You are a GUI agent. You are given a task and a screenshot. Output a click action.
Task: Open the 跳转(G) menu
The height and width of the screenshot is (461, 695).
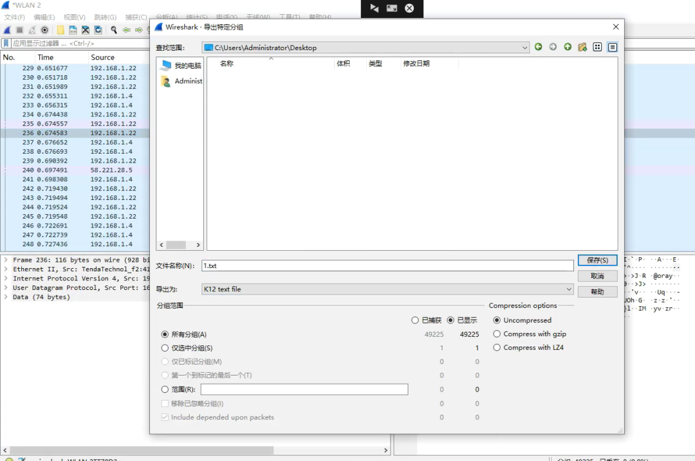[x=106, y=17]
